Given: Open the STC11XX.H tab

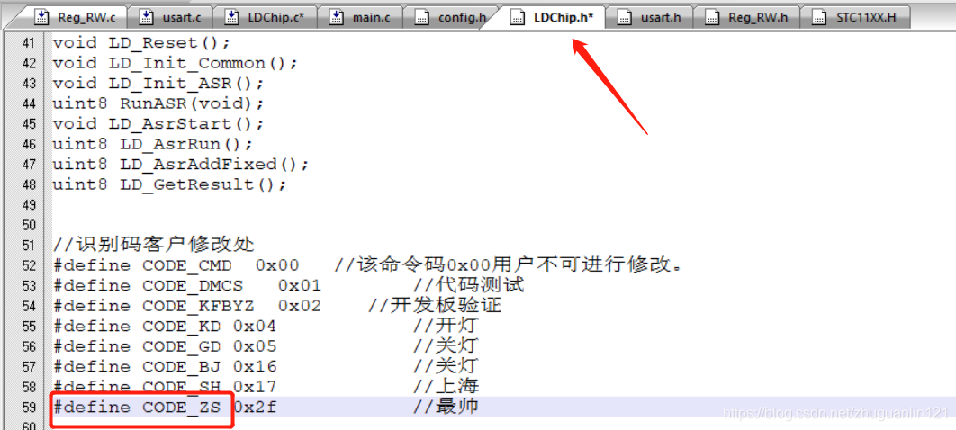Looking at the screenshot, I should (x=855, y=17).
